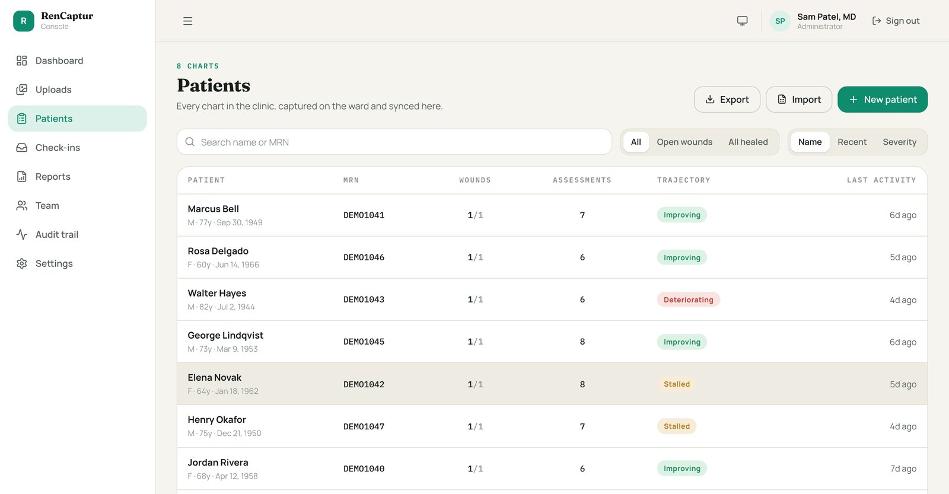Click the Last Activity column header

click(x=881, y=180)
